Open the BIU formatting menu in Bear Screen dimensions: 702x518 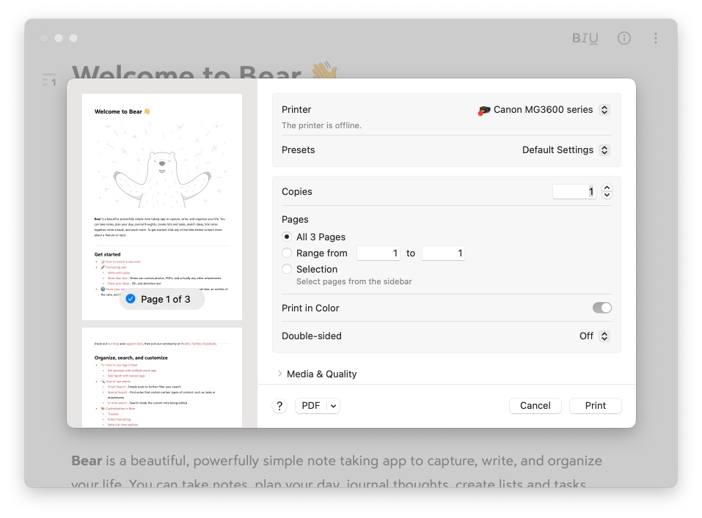tap(585, 39)
